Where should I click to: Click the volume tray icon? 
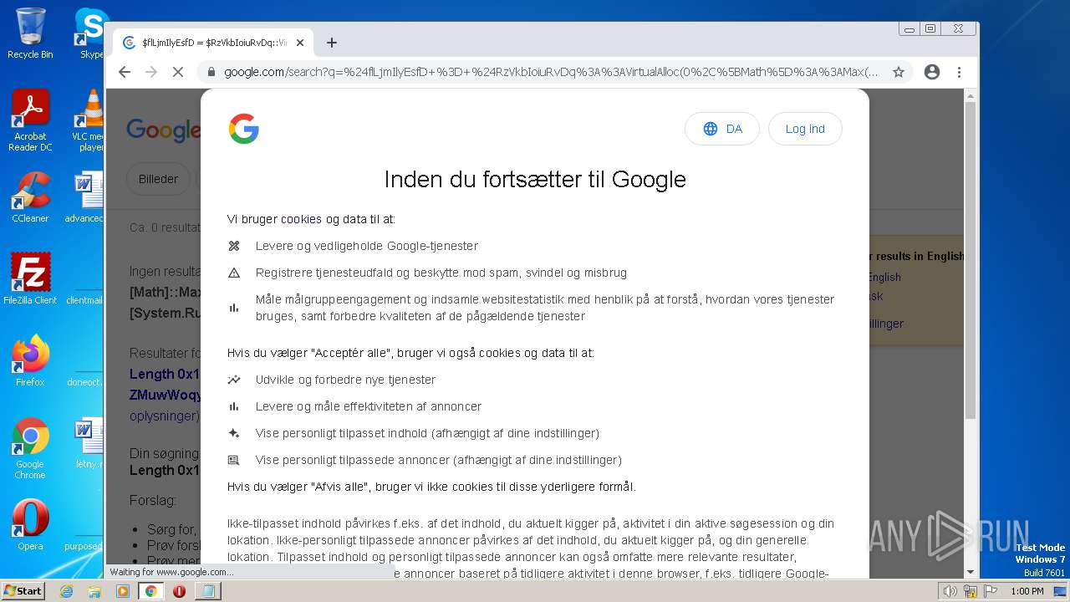tap(950, 591)
